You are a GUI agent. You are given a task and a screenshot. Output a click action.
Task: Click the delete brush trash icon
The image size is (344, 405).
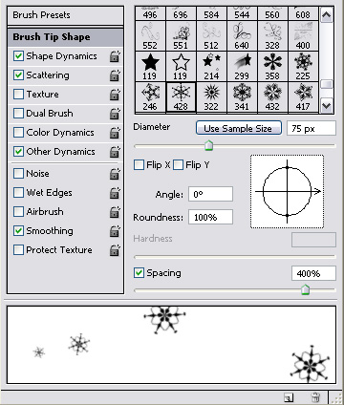click(315, 397)
